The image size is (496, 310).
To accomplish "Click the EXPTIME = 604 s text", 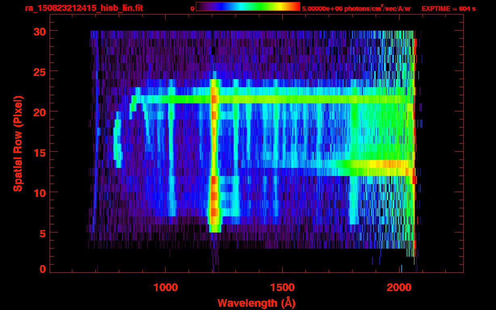I will click(448, 8).
